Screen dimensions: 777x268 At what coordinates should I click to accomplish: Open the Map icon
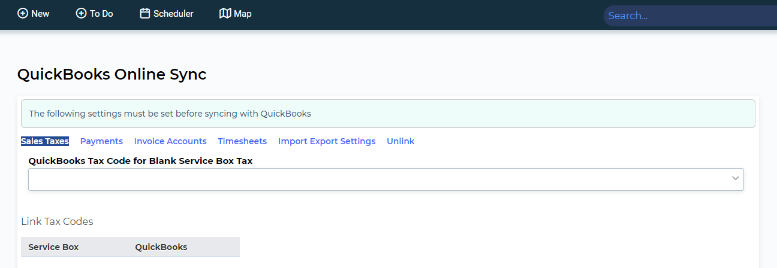[225, 13]
